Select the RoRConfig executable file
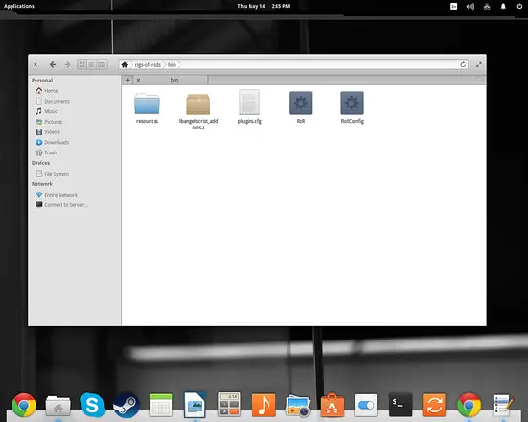The width and height of the screenshot is (528, 422). pyautogui.click(x=352, y=107)
